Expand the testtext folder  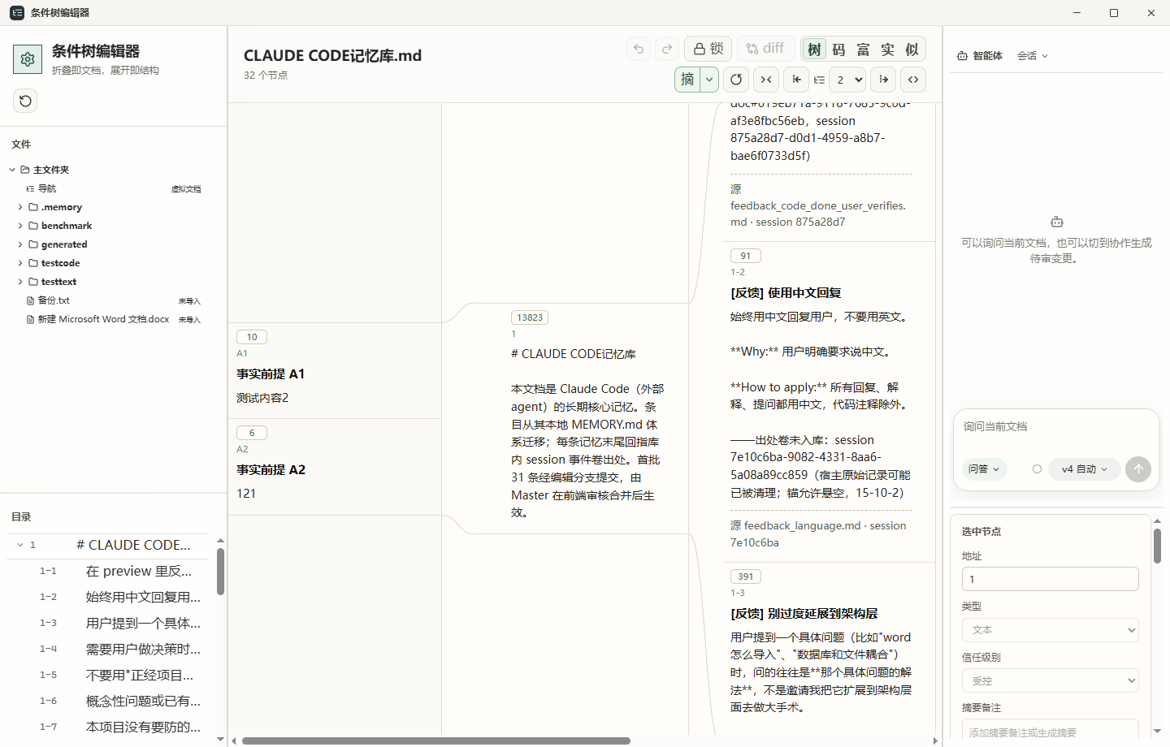(20, 282)
